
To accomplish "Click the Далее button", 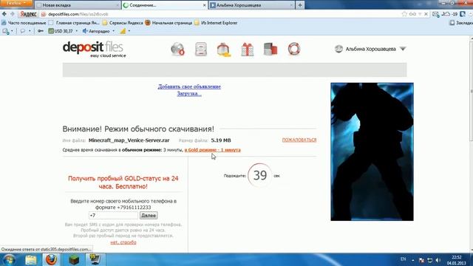I will (149, 215).
